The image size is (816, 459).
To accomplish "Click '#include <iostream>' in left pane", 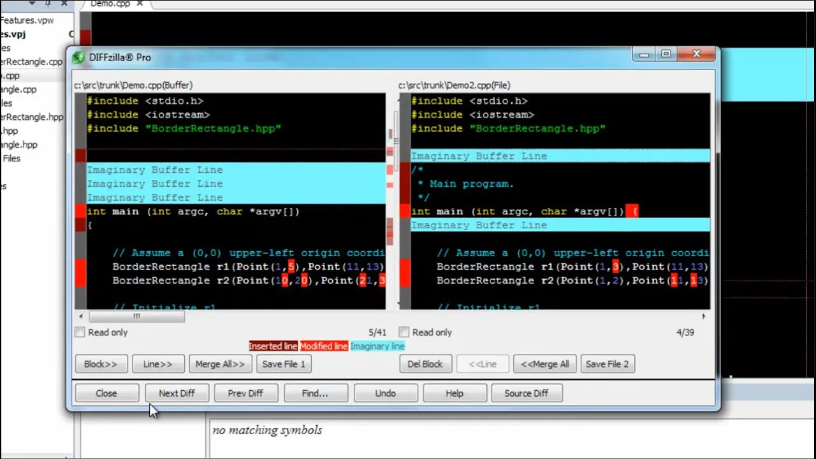I will click(149, 115).
